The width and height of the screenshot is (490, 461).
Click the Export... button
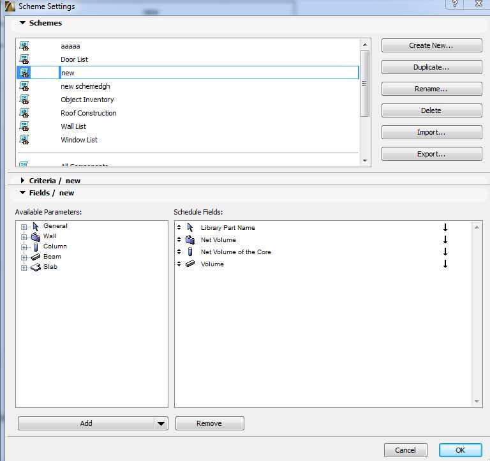coord(431,154)
